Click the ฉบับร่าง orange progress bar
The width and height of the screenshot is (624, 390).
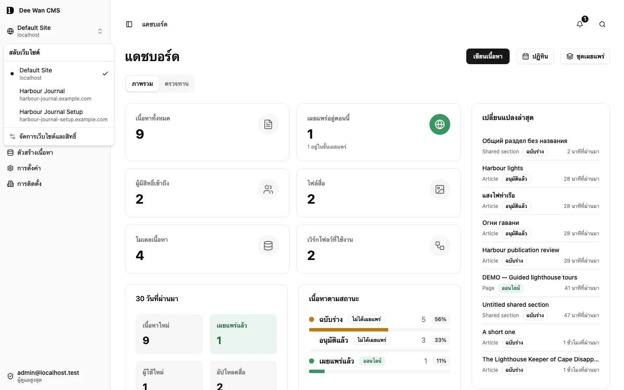pos(348,330)
